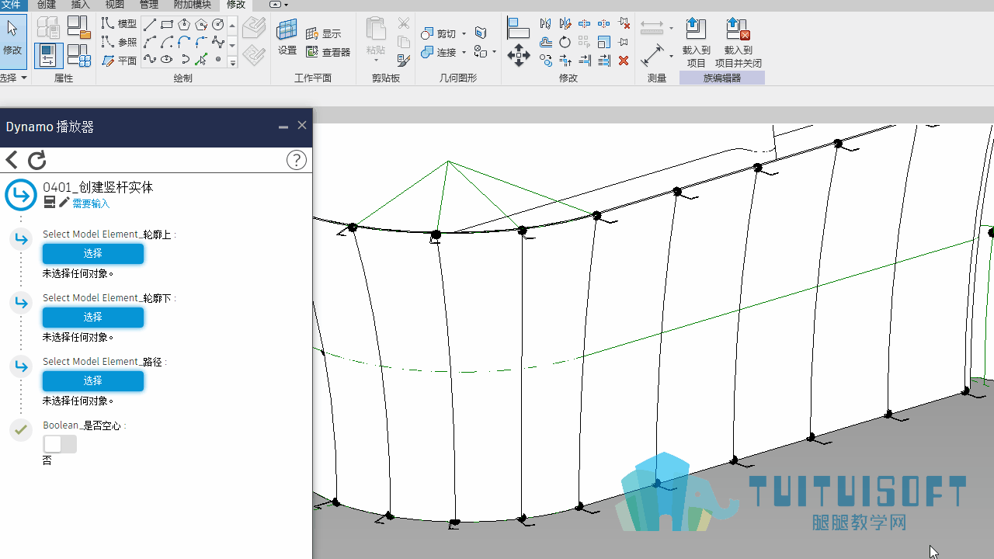Screen dimensions: 994x559
Task: Open the 创建 ribbon tab
Action: click(x=47, y=5)
